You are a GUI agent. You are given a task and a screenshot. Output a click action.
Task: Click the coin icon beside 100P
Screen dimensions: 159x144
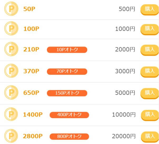(11, 29)
